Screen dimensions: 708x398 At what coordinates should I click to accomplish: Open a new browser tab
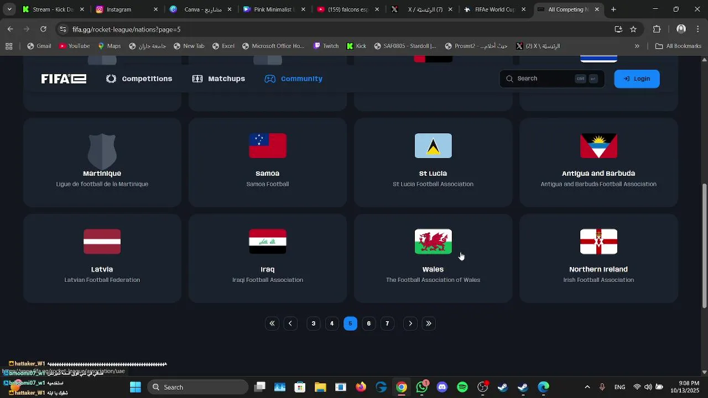[613, 9]
